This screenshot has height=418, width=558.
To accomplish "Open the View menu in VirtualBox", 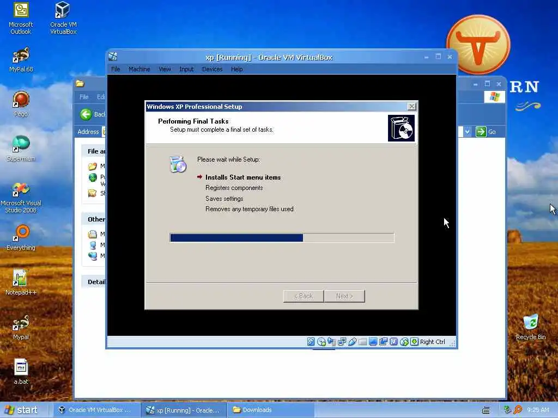I will (x=165, y=69).
